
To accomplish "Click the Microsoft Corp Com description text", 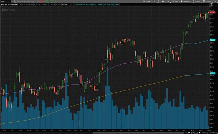I will pos(26,1).
